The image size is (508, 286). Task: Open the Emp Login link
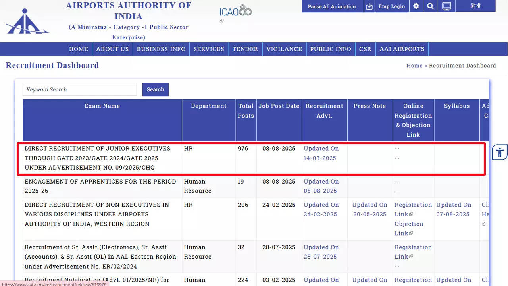[x=392, y=6]
